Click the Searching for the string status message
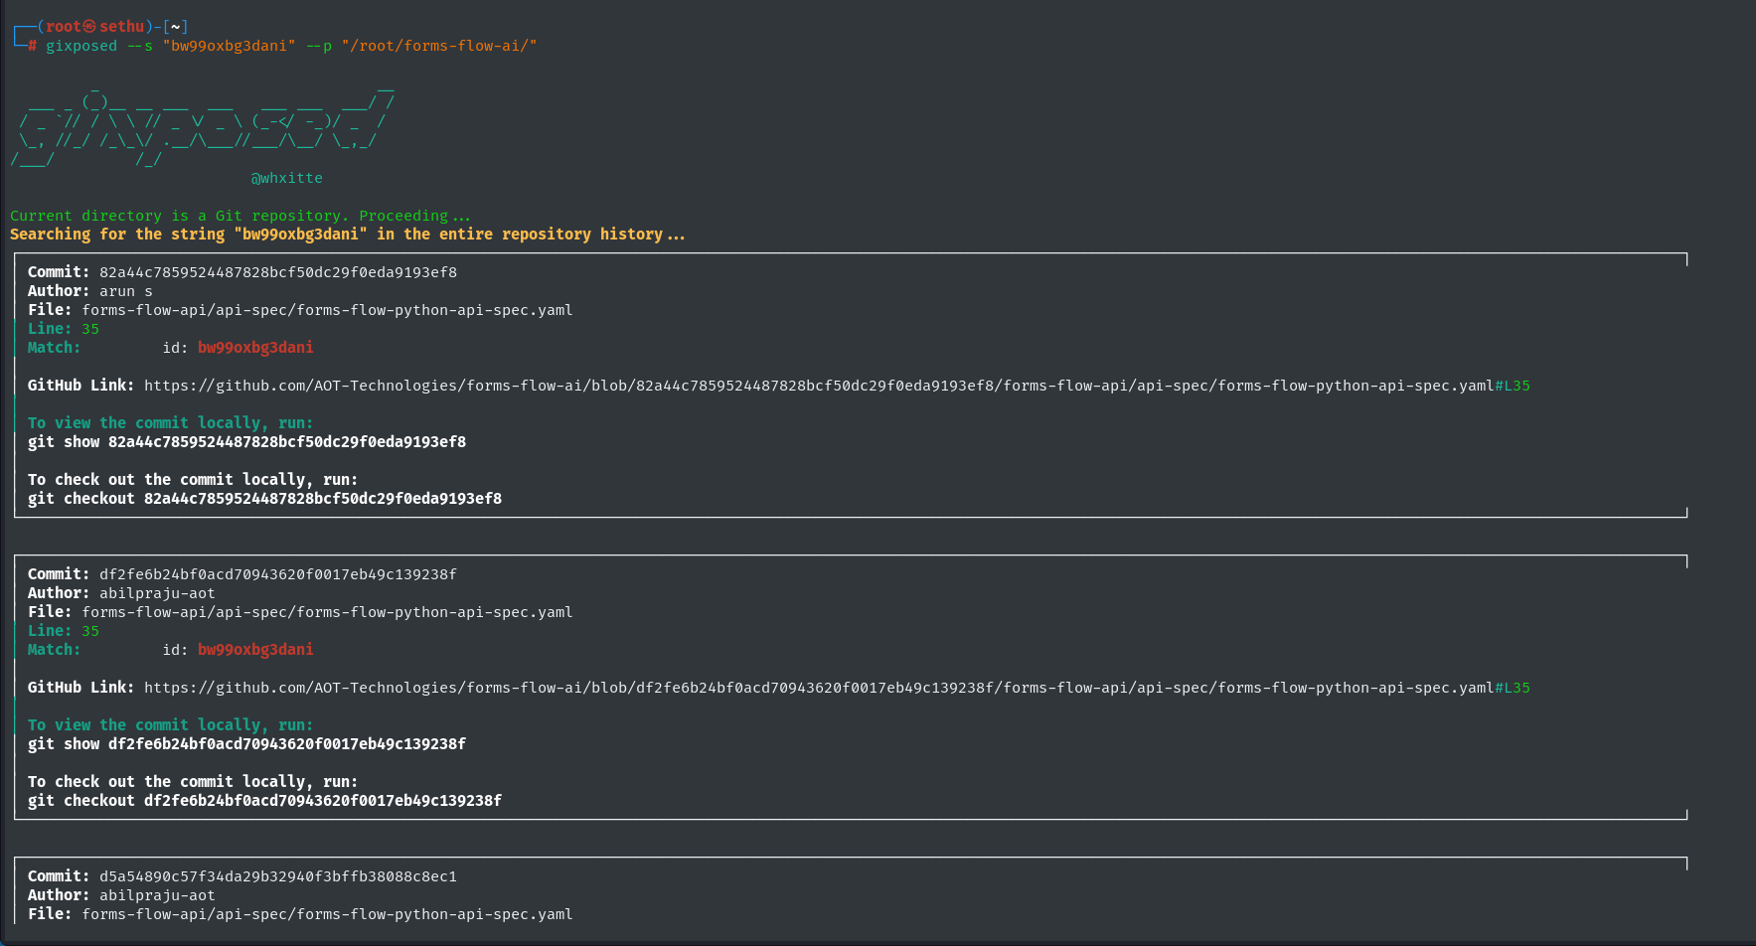Image resolution: width=1756 pixels, height=946 pixels. click(347, 234)
